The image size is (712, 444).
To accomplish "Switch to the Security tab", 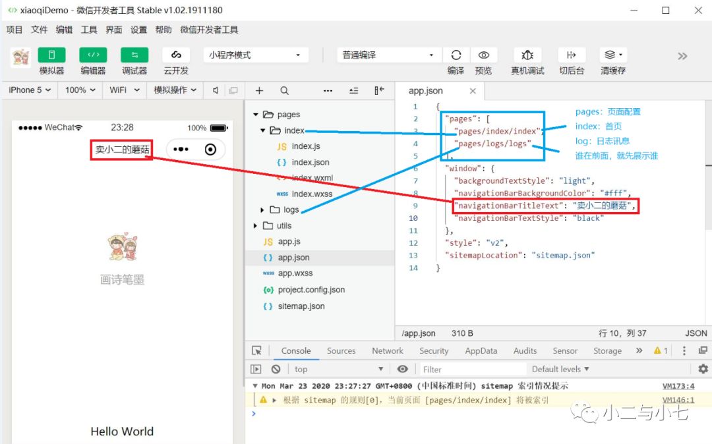I will 434,350.
